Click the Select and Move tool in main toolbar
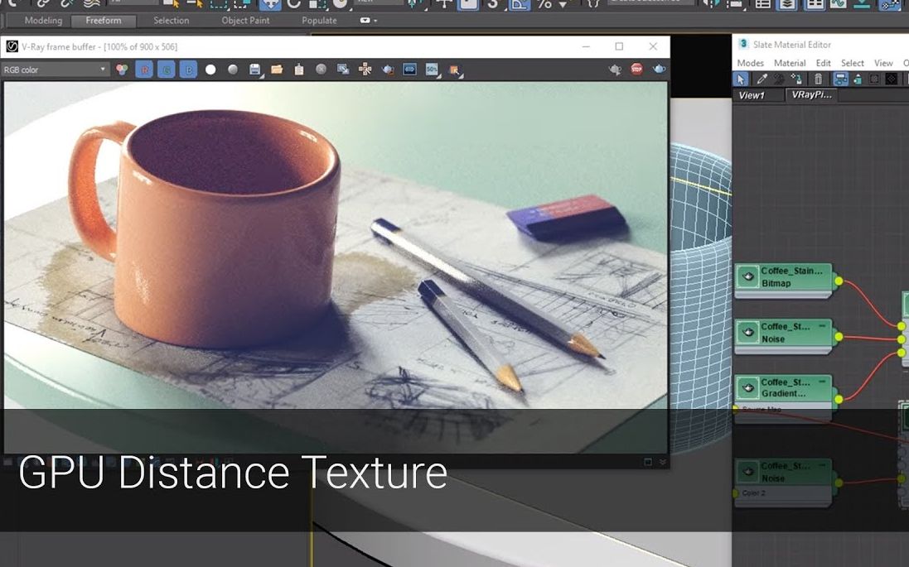The image size is (909, 567). point(444,5)
